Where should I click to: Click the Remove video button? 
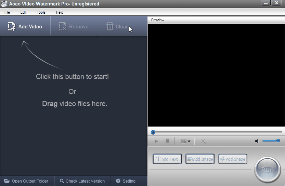click(x=74, y=26)
